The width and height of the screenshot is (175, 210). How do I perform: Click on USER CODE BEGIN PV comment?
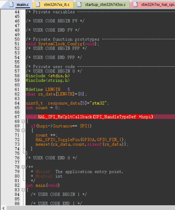click(55, 21)
